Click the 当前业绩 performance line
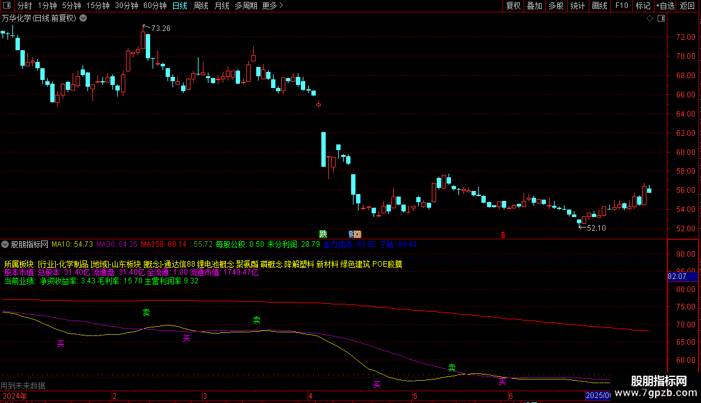The image size is (701, 403). tap(102, 281)
